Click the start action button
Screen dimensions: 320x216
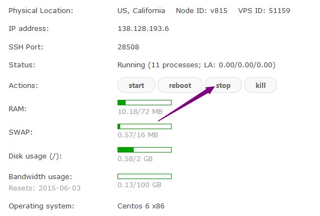tap(136, 85)
